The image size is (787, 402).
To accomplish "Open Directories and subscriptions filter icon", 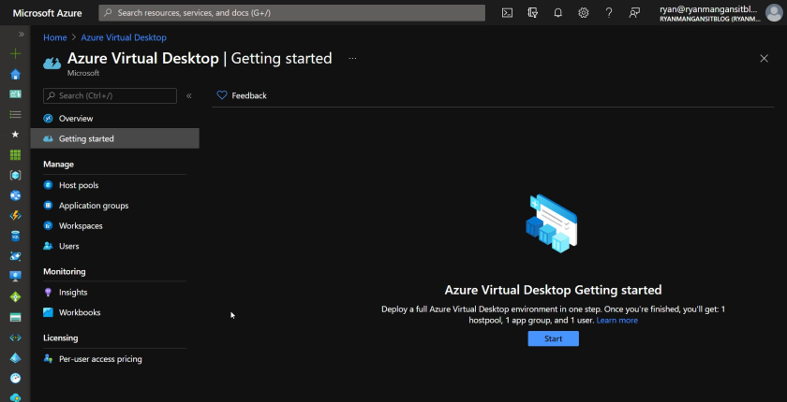I will [x=533, y=13].
